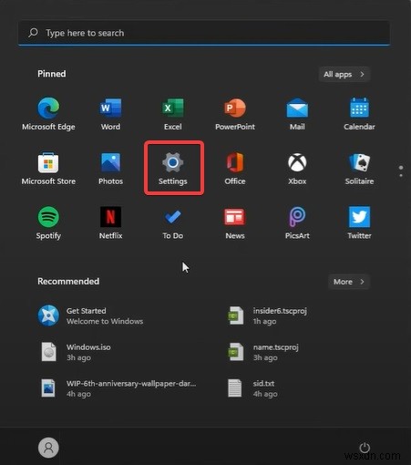Open the Calendar app
411x465 pixels.
359,114
